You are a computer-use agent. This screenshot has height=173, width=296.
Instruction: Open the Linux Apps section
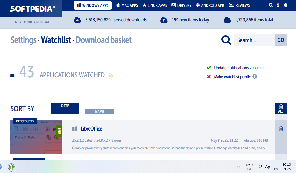(154, 5)
